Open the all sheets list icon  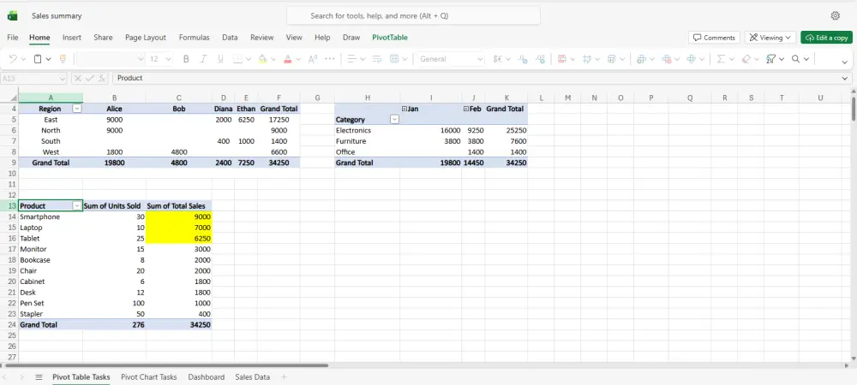click(x=39, y=376)
